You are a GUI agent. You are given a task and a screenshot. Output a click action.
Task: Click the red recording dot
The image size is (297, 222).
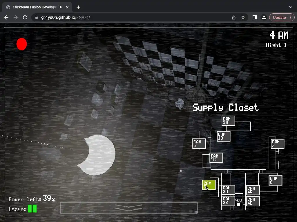click(x=21, y=44)
